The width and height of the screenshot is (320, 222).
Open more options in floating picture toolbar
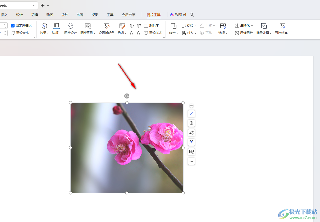pos(191,161)
